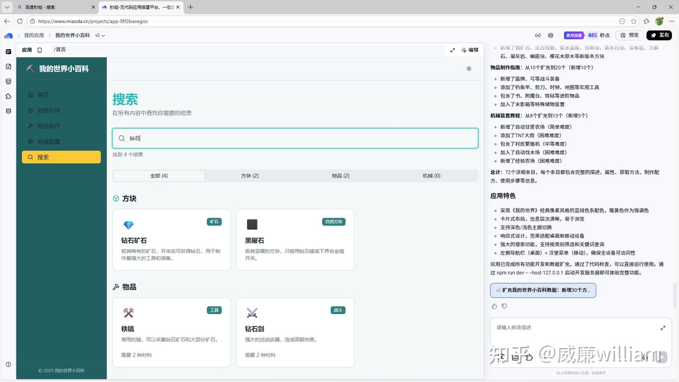Expand the chat input box
The width and height of the screenshot is (679, 382).
pos(662,328)
